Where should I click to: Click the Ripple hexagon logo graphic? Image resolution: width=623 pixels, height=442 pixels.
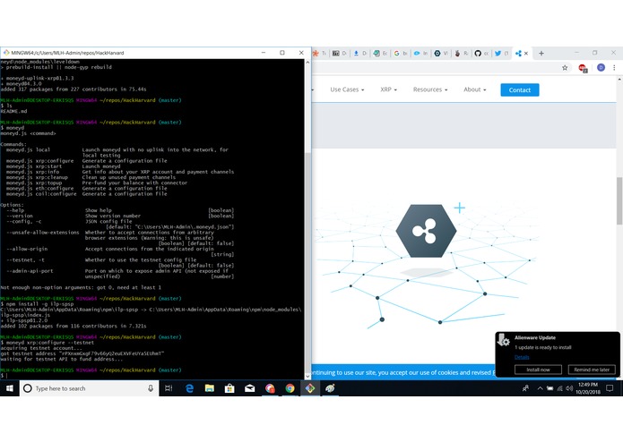click(x=426, y=231)
